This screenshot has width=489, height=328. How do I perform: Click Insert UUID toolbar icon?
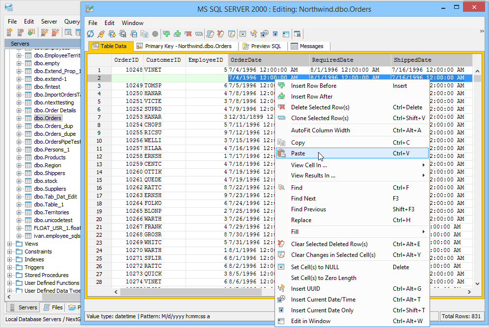click(x=253, y=34)
